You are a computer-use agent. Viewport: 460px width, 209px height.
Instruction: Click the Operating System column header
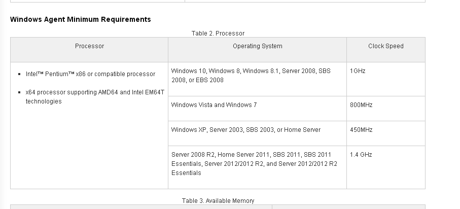[x=258, y=46]
